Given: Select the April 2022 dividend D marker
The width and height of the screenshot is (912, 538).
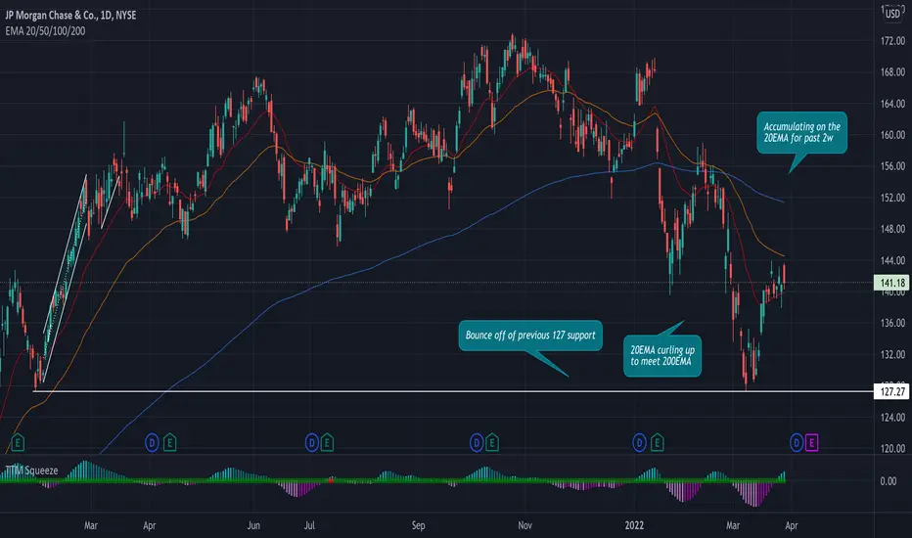Looking at the screenshot, I should click(x=797, y=443).
